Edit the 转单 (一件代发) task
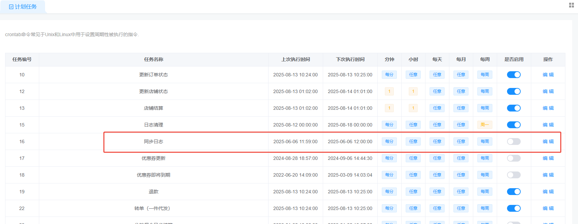This screenshot has width=578, height=224. point(548,208)
